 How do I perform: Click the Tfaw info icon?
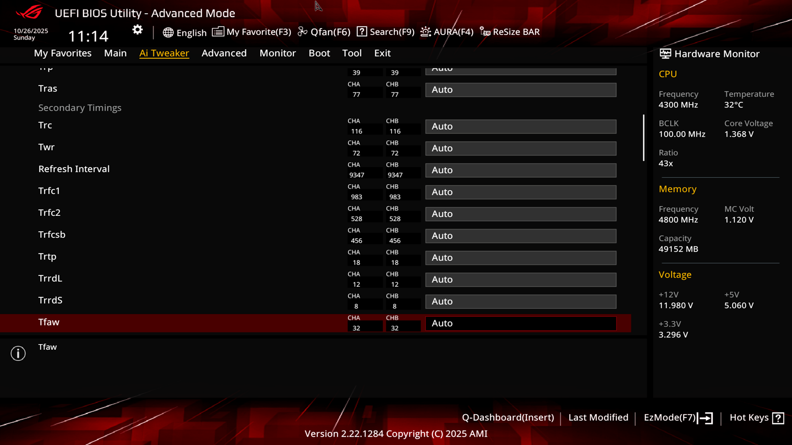[x=18, y=353]
